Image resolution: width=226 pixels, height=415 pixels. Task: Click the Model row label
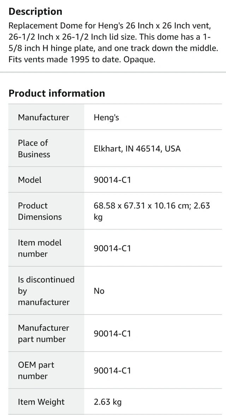coord(30,179)
